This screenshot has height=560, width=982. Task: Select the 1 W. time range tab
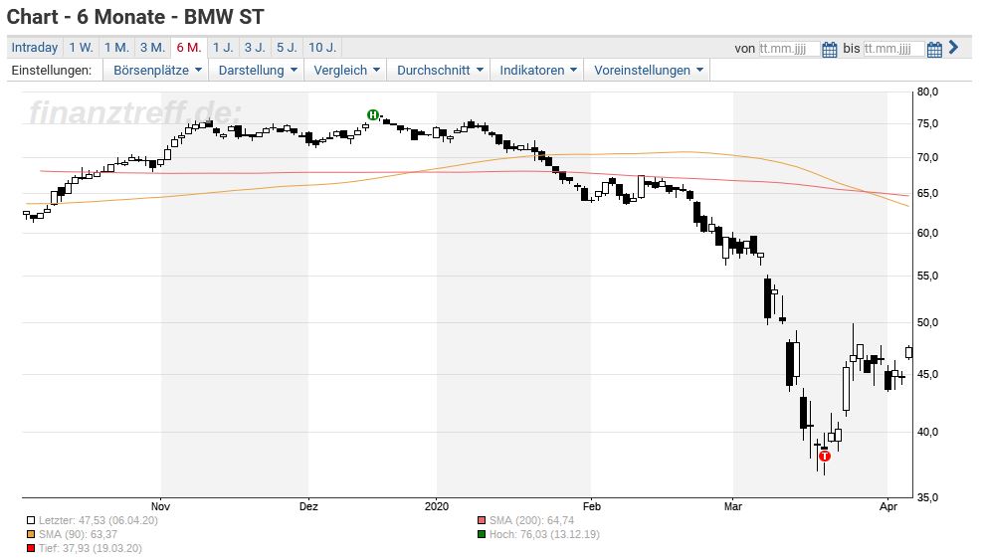coord(81,48)
